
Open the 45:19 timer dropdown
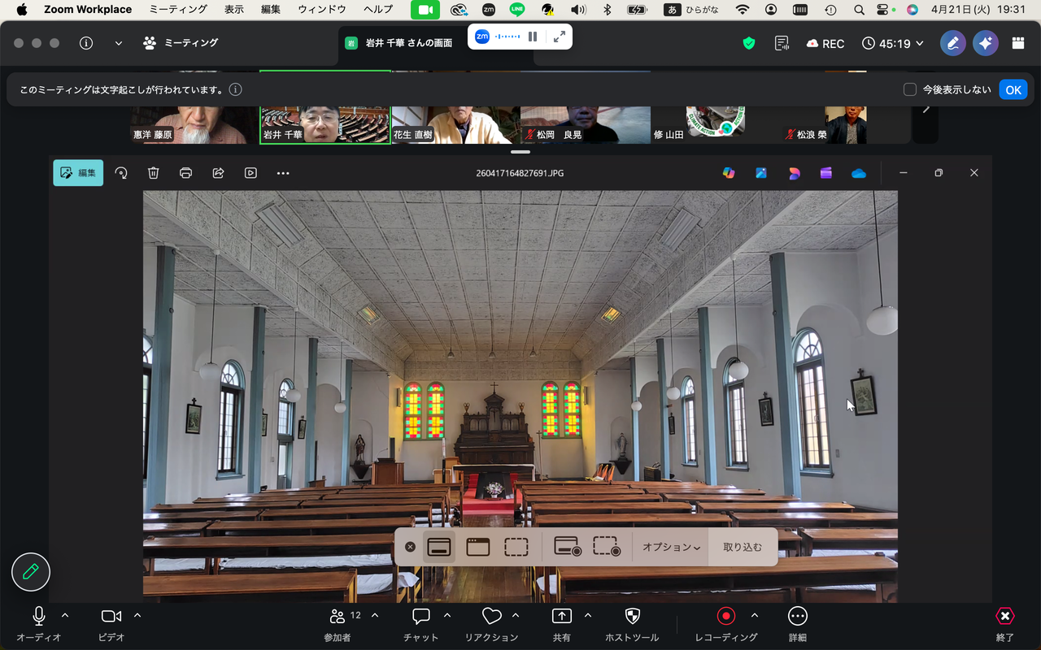click(893, 43)
